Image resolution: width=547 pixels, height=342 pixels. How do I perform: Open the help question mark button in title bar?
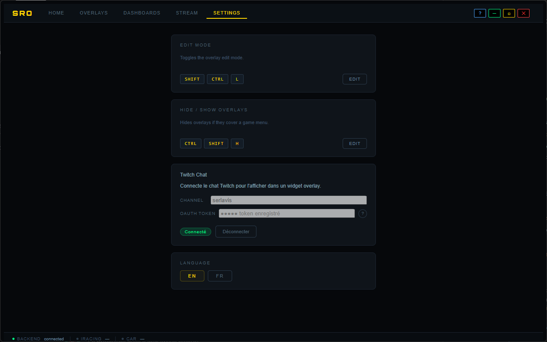(480, 13)
